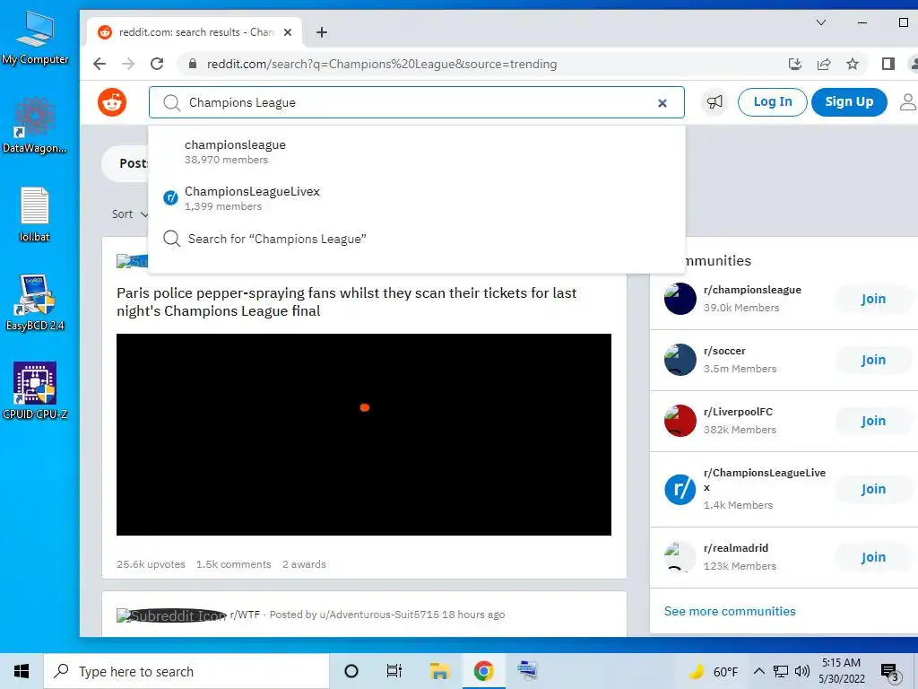Image resolution: width=918 pixels, height=689 pixels.
Task: Open Task View from the taskbar
Action: tap(394, 671)
